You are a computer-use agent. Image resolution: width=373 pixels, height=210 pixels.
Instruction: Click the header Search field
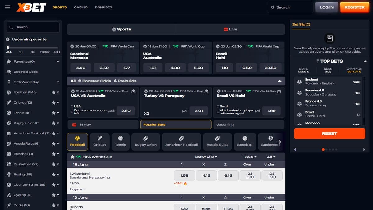(290, 7)
